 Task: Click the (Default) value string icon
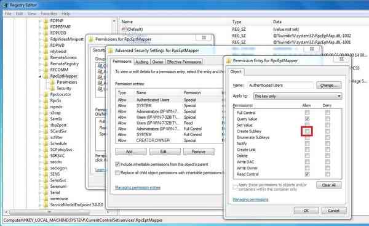coord(124,29)
